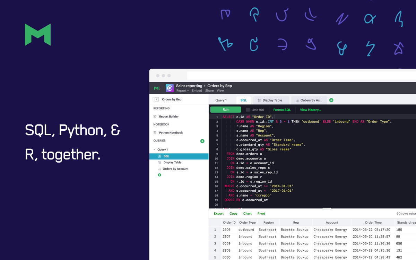
Task: Collapse the Query 1 tree node
Action: pos(154,150)
